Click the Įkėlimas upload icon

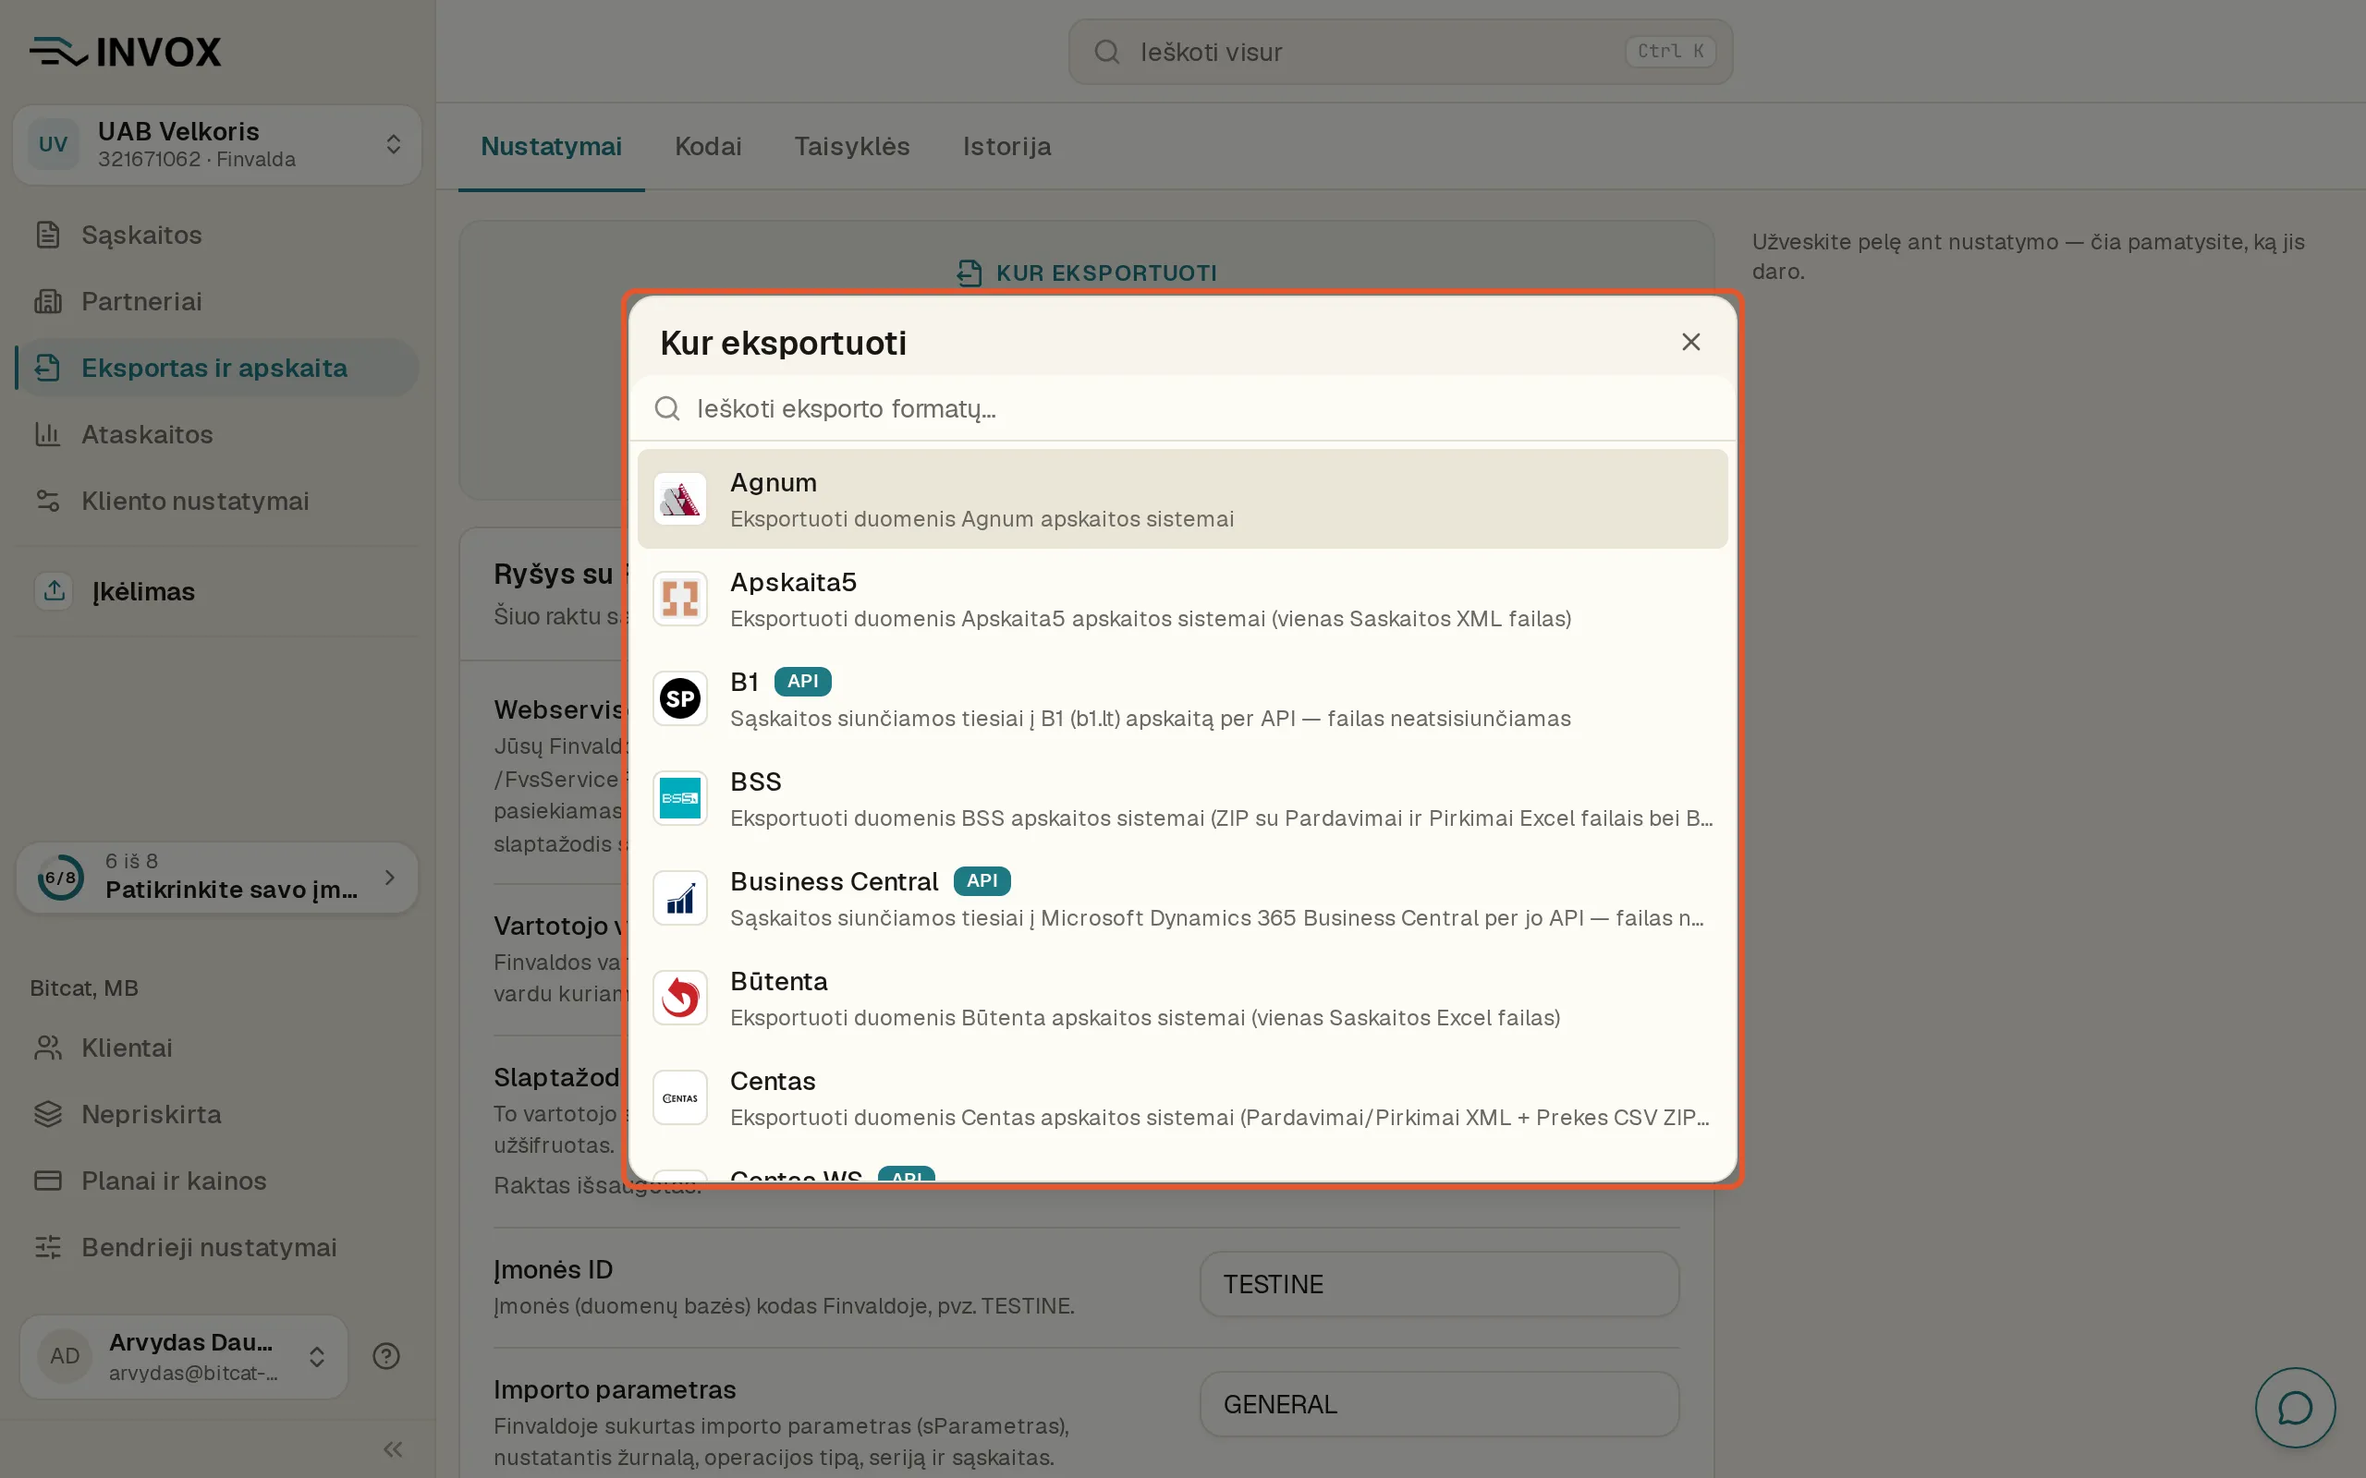point(54,590)
